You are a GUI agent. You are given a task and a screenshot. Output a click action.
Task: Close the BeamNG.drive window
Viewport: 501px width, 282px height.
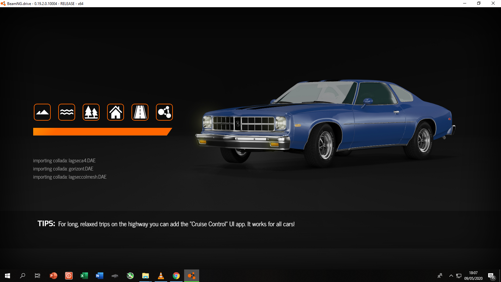[493, 3]
